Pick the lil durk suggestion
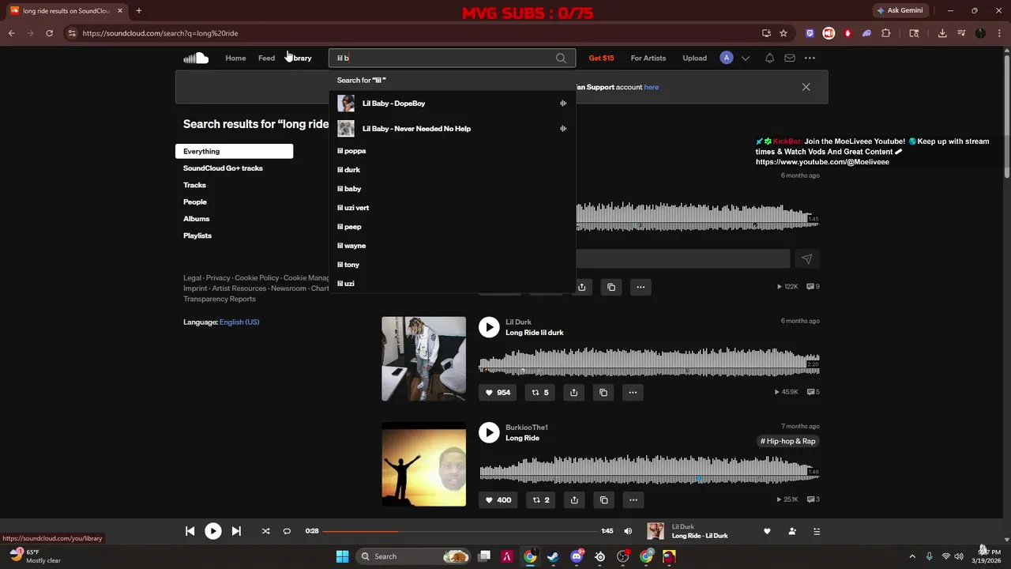Image resolution: width=1011 pixels, height=569 pixels. point(452,170)
